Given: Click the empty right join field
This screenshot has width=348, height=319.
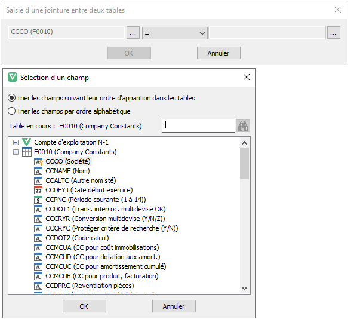Looking at the screenshot, I should tap(267, 33).
